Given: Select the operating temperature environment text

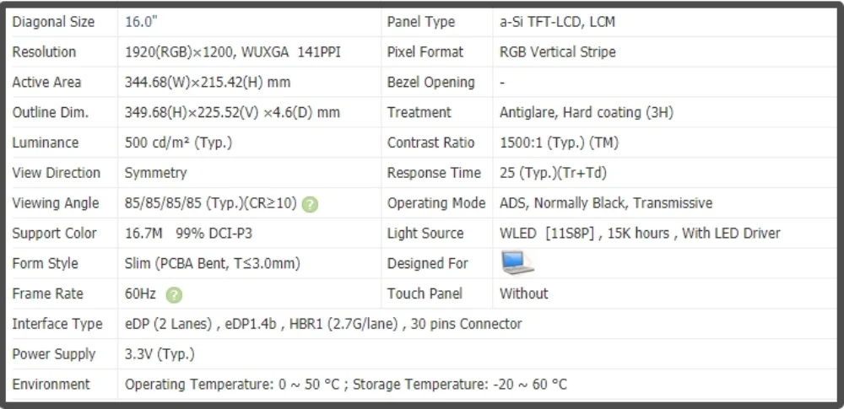Looking at the screenshot, I should click(x=345, y=385).
